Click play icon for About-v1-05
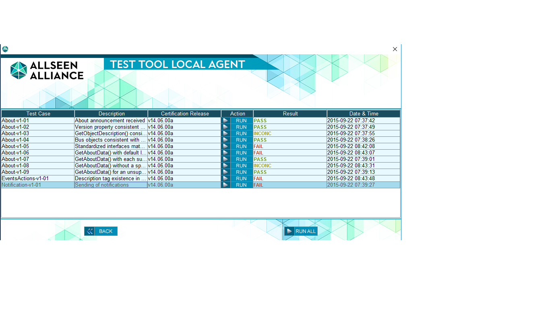 coord(225,146)
